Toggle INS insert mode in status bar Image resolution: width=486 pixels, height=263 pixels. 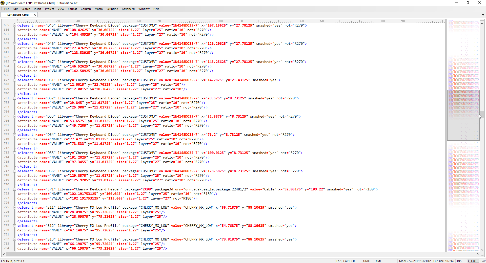tap(459, 261)
